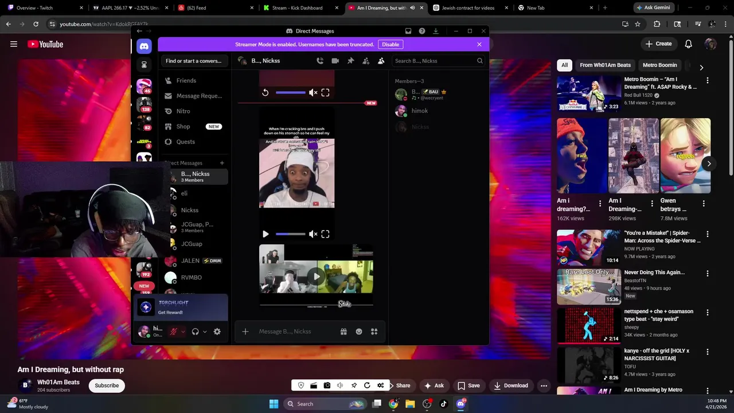The width and height of the screenshot is (734, 413).
Task: Open the eli direct message
Action: tap(194, 193)
